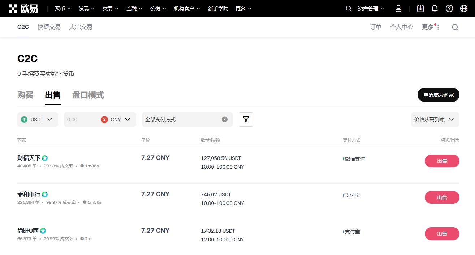The width and height of the screenshot is (475, 255).
Task: Open the 订单 link in the C2C bar
Action: [375, 27]
